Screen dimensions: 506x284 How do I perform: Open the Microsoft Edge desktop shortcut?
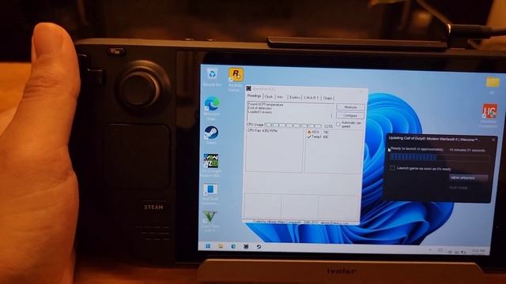tap(212, 108)
